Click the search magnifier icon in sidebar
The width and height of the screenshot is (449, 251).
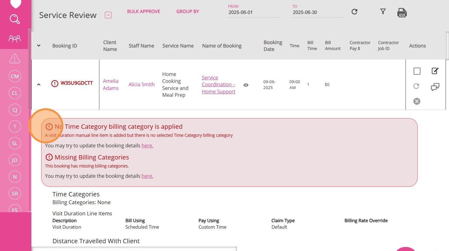15,19
